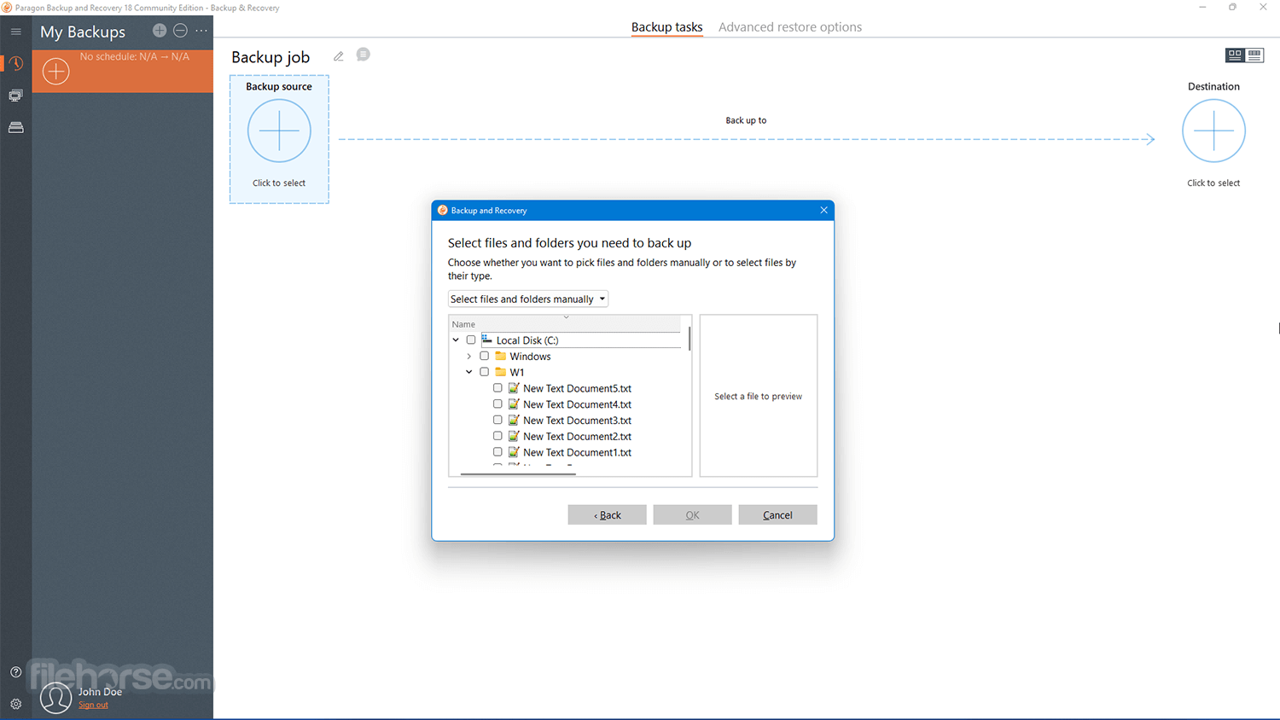Rename backup job with pencil icon
Screen dimensions: 1280x720
(x=339, y=56)
